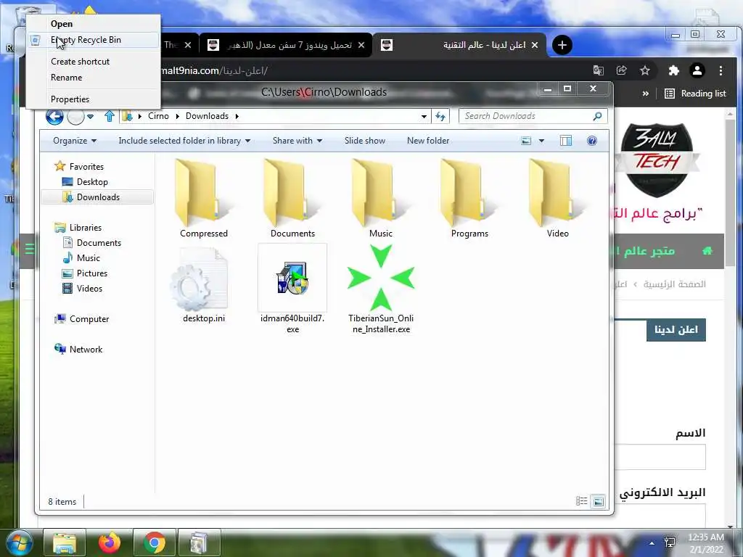Open Include selected folder in library menu
The height and width of the screenshot is (557, 743).
click(184, 141)
